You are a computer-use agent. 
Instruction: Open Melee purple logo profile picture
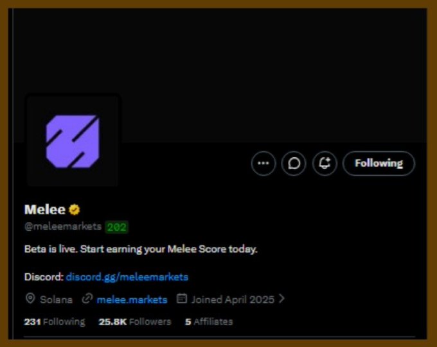point(73,141)
